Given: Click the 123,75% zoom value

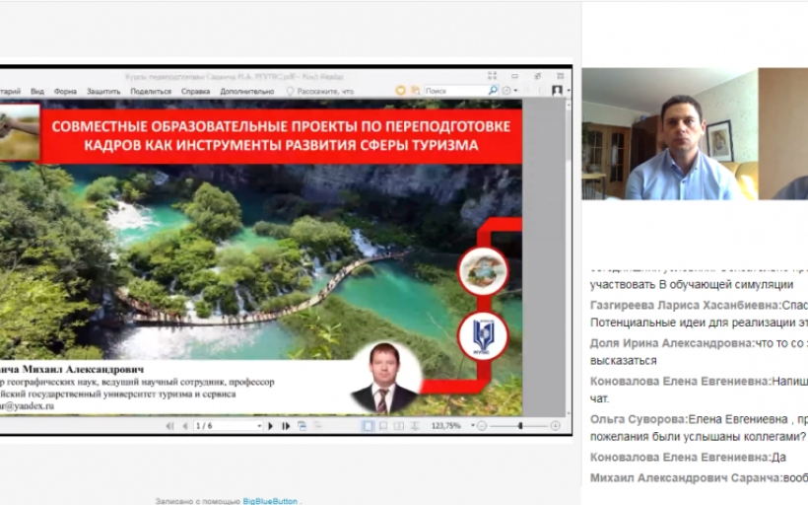Looking at the screenshot, I should [445, 426].
